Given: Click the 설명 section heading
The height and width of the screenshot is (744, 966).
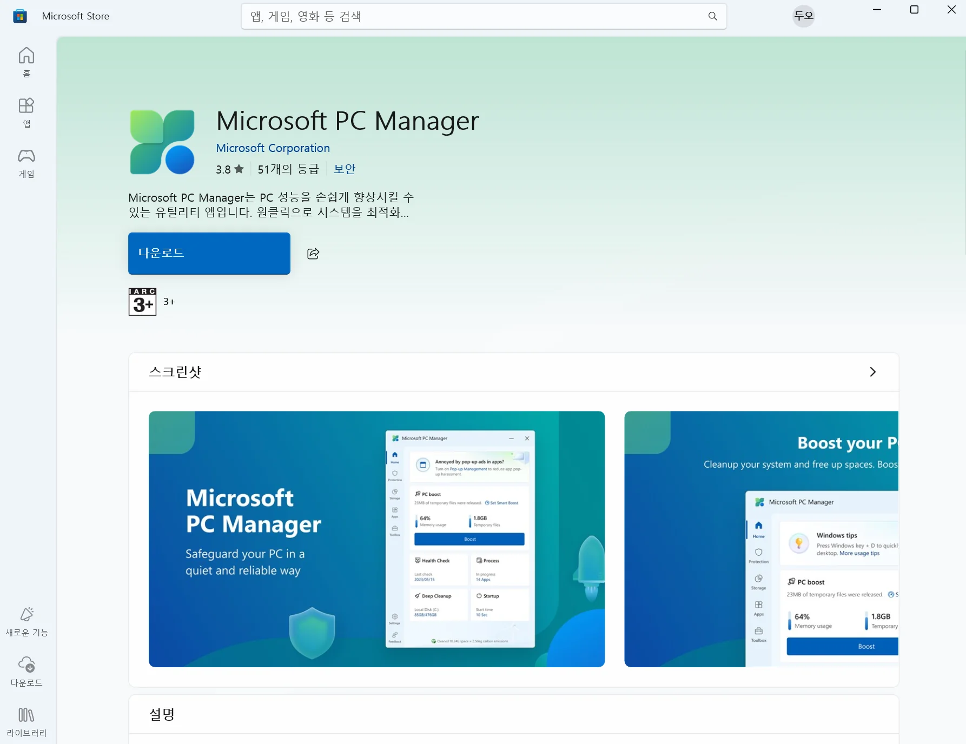Looking at the screenshot, I should click(x=162, y=714).
